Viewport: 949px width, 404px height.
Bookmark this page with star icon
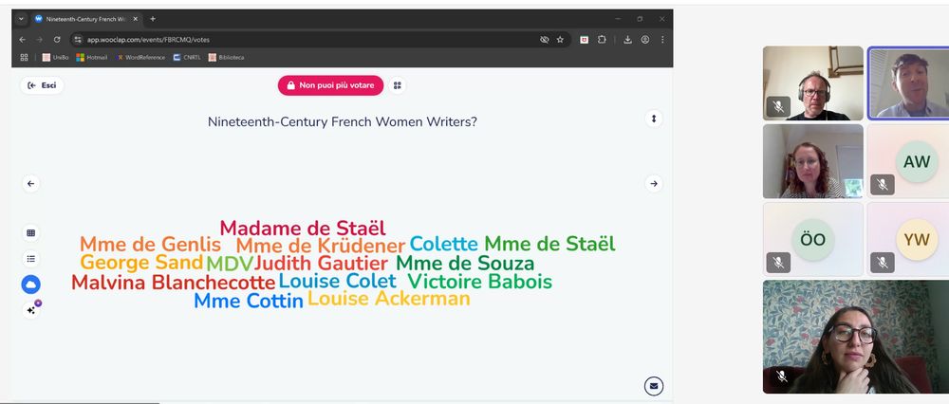tap(560, 39)
